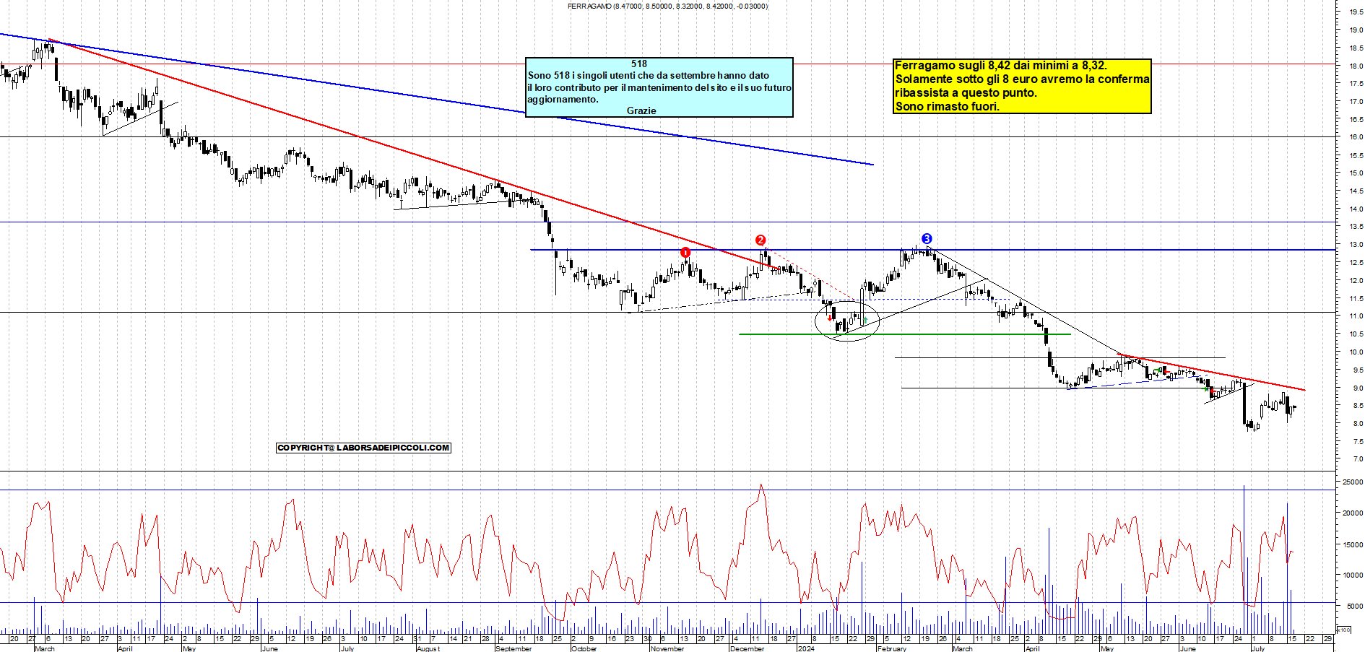Select the FERRAGAMO chart title with OHLC values
Viewport: 1365px width, 652px height.
[x=668, y=6]
